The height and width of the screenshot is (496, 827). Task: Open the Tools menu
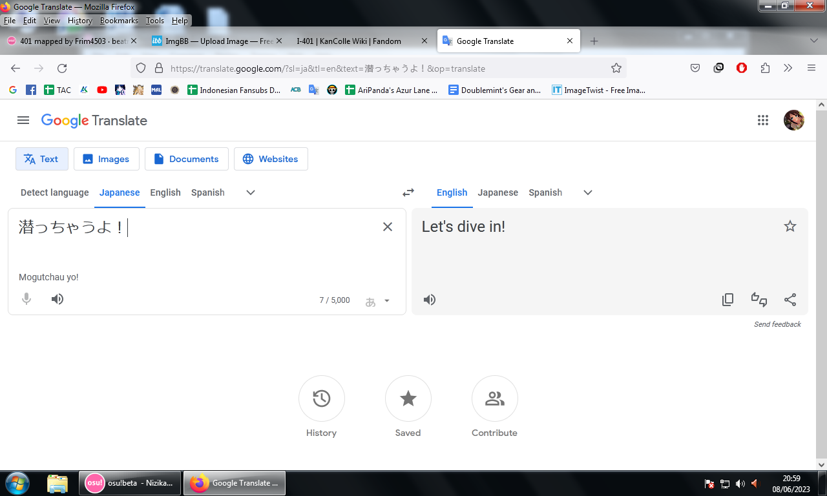(155, 21)
